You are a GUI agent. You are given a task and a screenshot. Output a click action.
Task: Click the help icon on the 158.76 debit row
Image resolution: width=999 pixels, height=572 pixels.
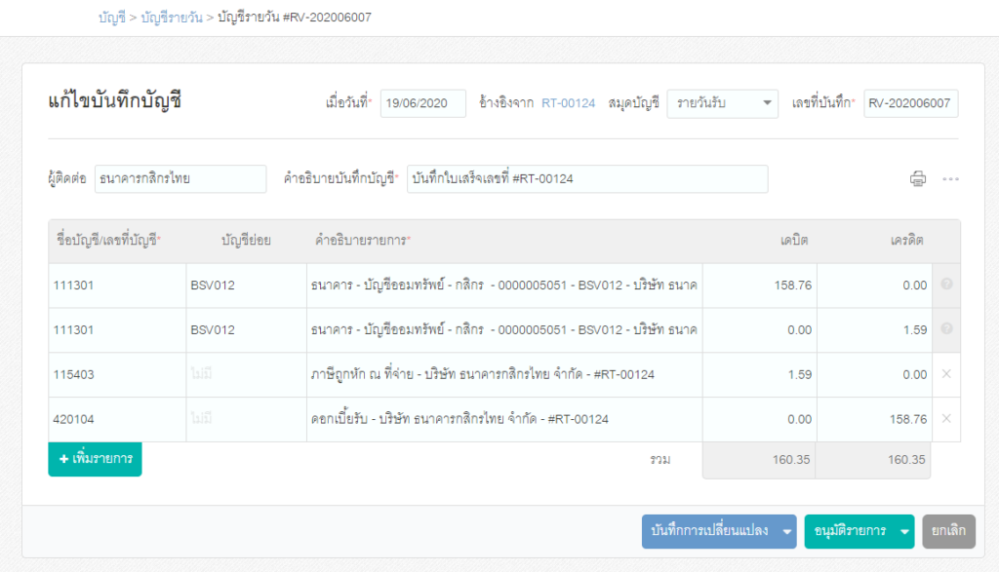pyautogui.click(x=946, y=284)
